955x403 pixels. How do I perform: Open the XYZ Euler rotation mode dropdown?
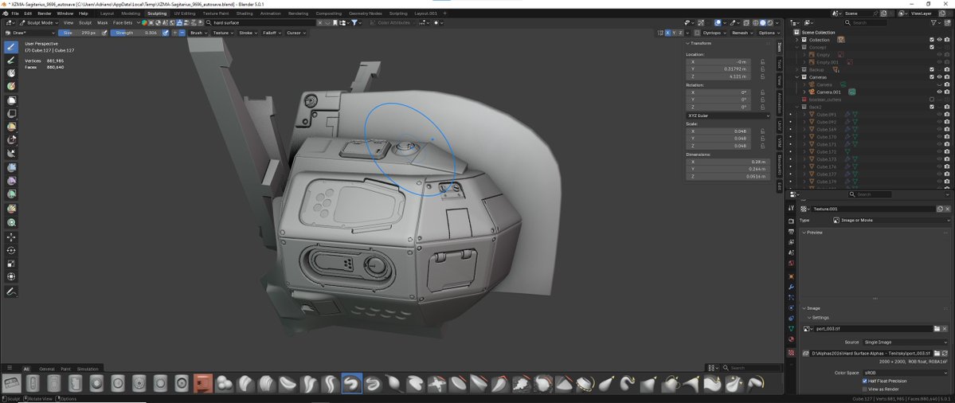(x=728, y=115)
